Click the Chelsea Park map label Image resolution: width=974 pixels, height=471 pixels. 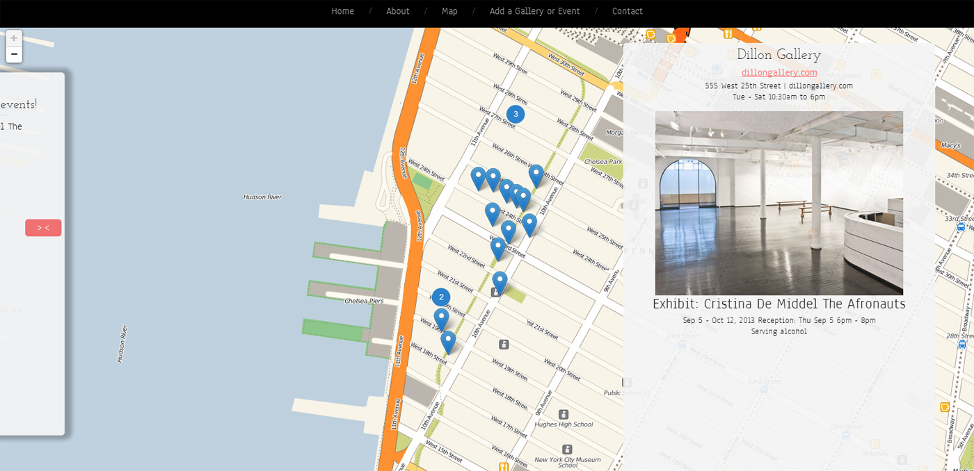pos(603,161)
